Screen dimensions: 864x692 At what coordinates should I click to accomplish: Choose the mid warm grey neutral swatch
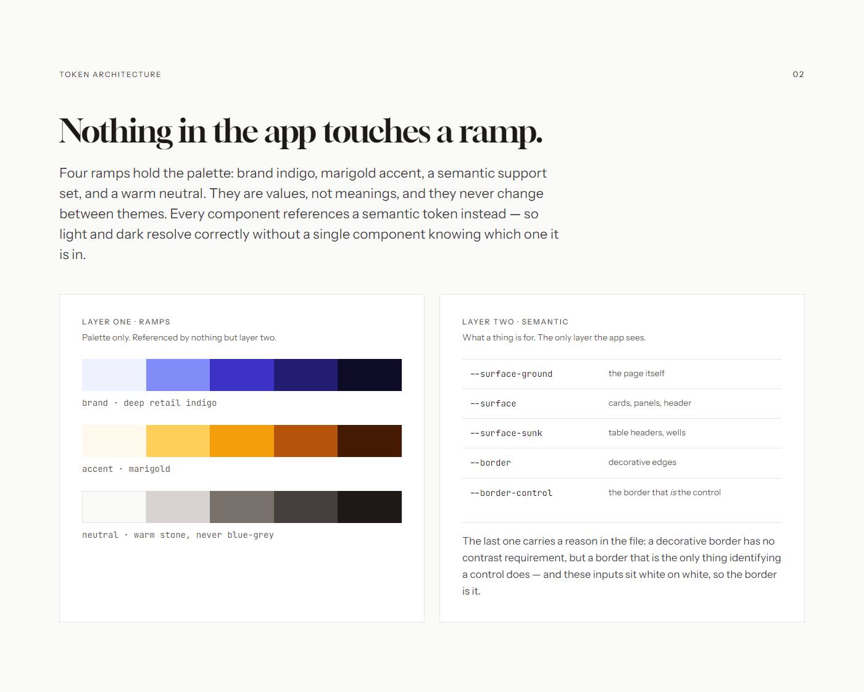click(242, 507)
